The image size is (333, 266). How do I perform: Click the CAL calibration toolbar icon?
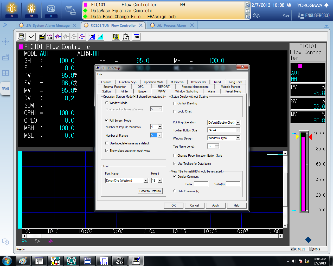click(x=100, y=37)
